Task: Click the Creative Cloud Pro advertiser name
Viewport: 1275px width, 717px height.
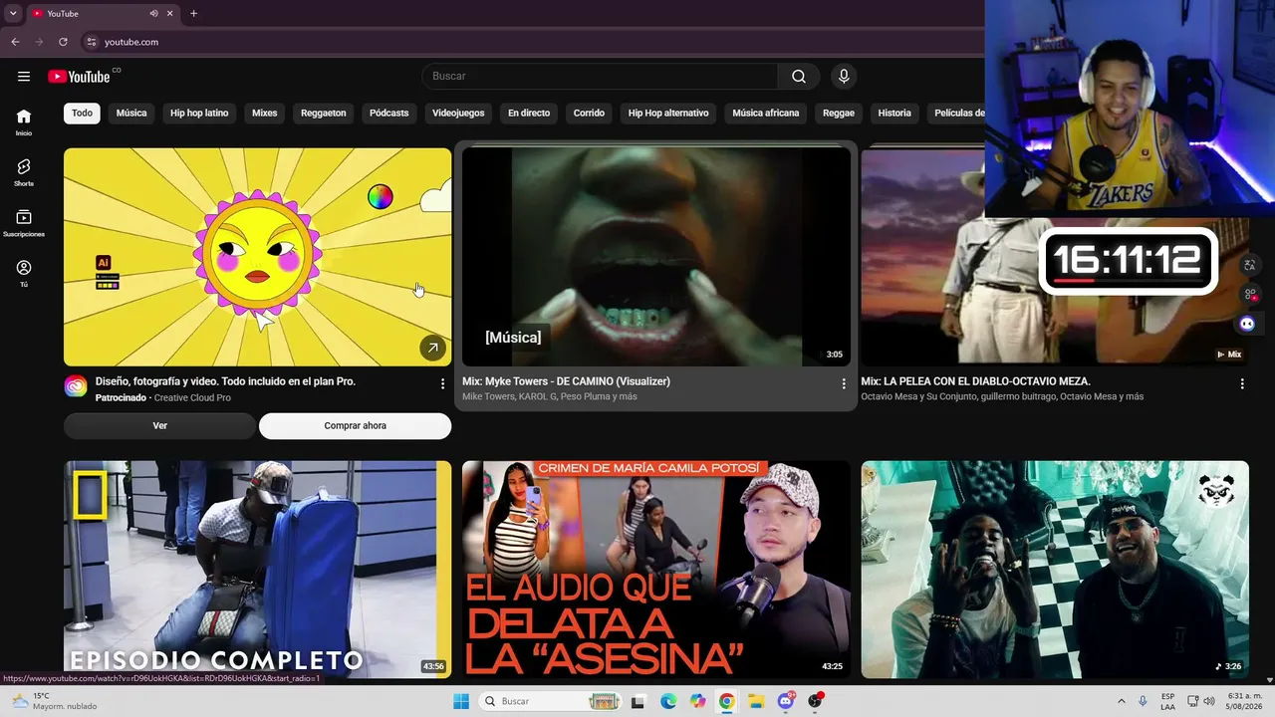Action: click(x=192, y=398)
